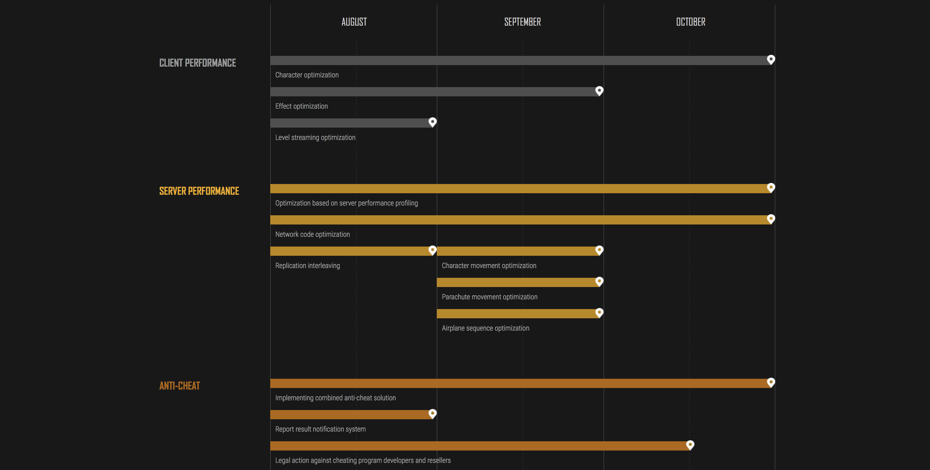Click the Parachute movement optimization marker pin
Screen dimensions: 930x470
(599, 281)
